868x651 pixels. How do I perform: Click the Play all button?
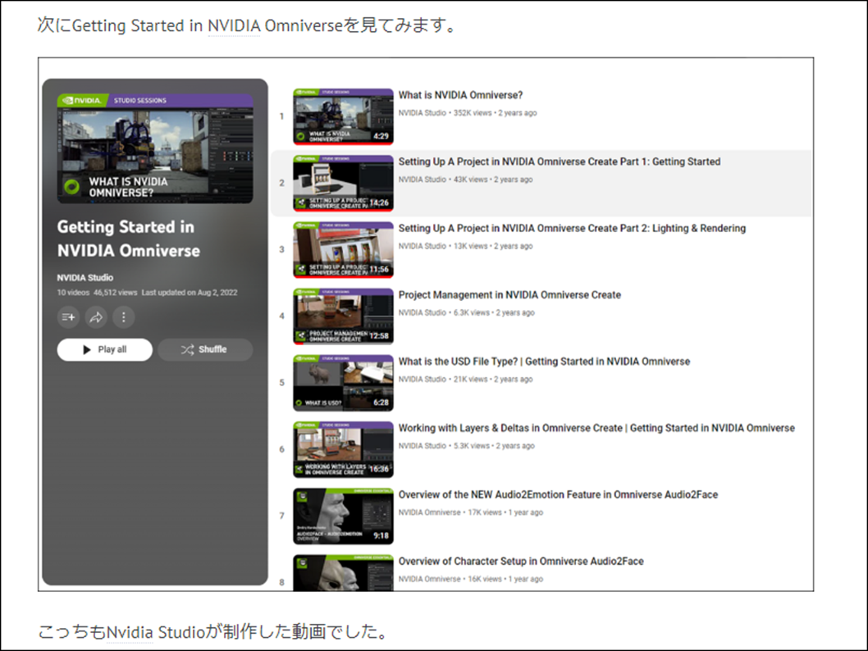coord(105,349)
